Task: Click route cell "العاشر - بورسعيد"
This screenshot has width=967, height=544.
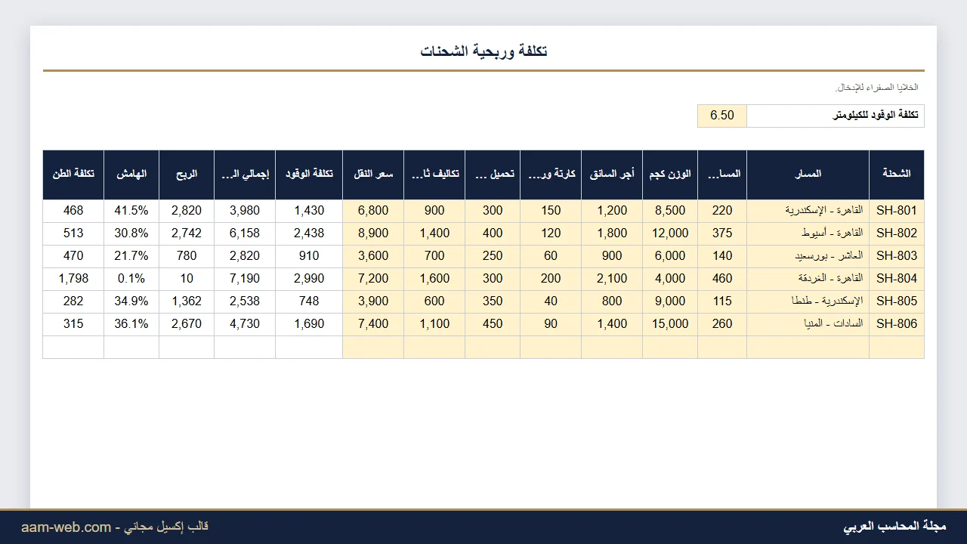Action: (x=808, y=256)
